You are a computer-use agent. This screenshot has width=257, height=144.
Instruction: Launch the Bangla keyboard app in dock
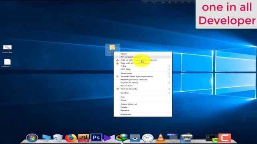(x=84, y=138)
